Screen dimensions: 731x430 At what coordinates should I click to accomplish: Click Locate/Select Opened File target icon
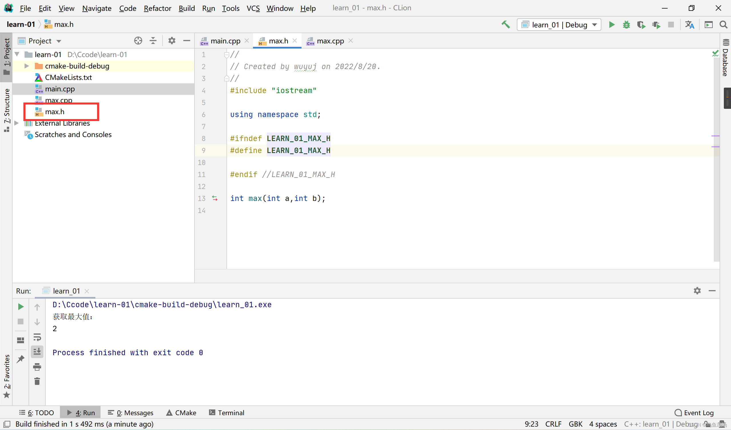(138, 41)
